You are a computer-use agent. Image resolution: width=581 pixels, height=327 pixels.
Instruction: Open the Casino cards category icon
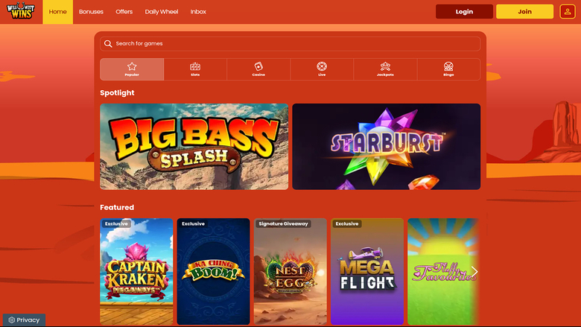coord(258,66)
